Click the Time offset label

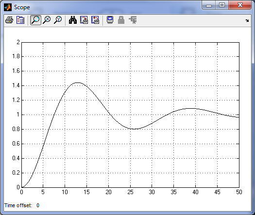pos(18,205)
